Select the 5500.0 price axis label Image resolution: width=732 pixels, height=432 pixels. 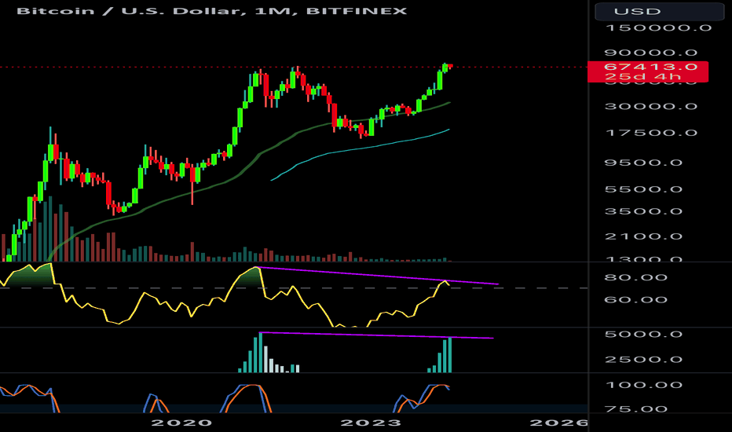pos(643,189)
